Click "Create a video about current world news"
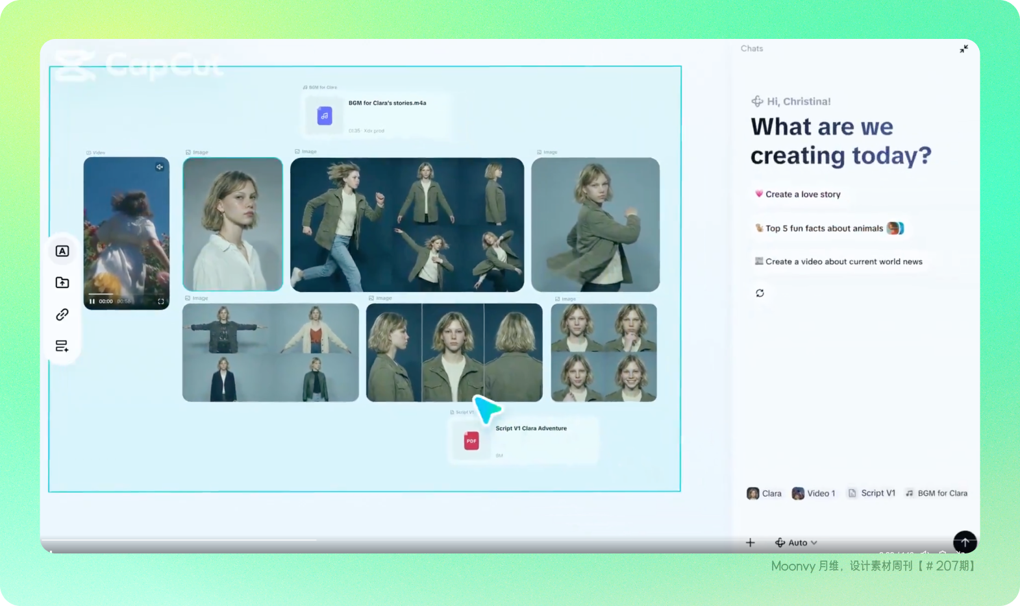The image size is (1020, 606). [x=839, y=261]
